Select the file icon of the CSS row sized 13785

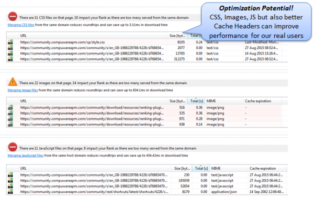(10, 53)
